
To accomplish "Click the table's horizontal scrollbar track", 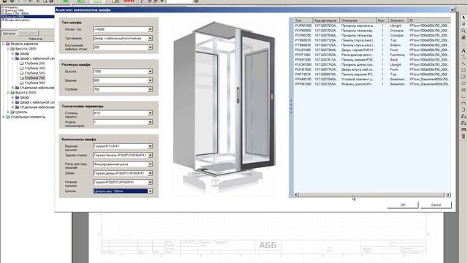I will pyautogui.click(x=372, y=195).
